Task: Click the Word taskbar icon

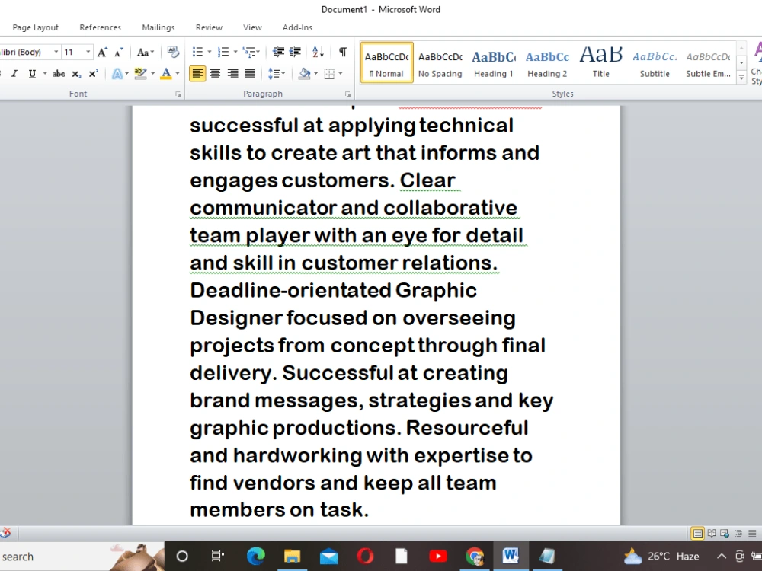Action: click(x=511, y=556)
